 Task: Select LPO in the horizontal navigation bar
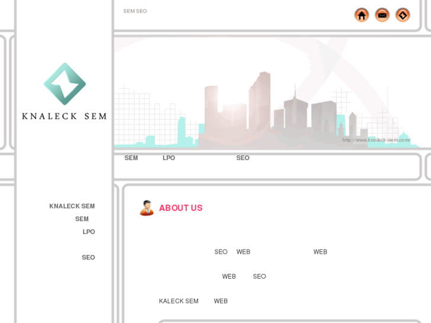click(x=169, y=158)
